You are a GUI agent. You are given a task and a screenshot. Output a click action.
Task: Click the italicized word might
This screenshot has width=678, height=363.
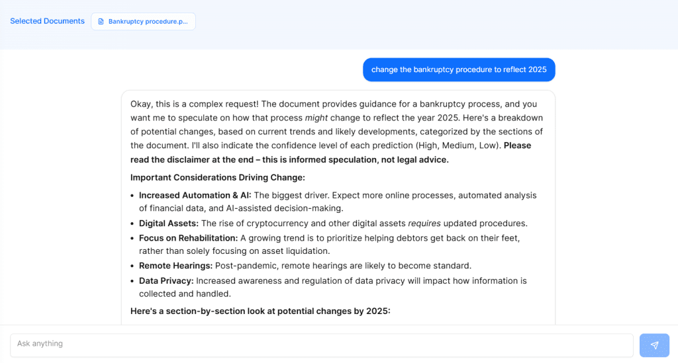coord(316,118)
